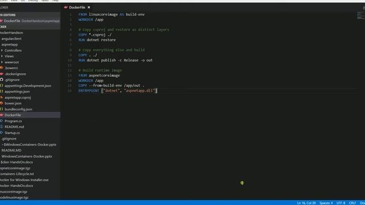The width and height of the screenshot is (365, 205).
Task: Open the angularclient folder
Action: coord(11,39)
